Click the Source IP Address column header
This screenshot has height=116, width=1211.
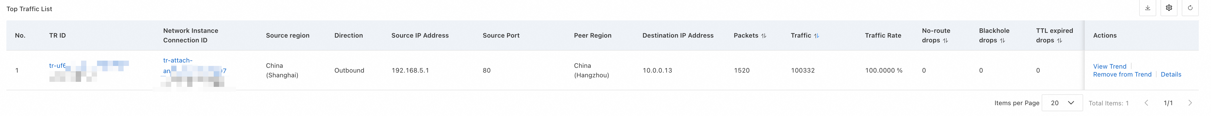coord(420,35)
